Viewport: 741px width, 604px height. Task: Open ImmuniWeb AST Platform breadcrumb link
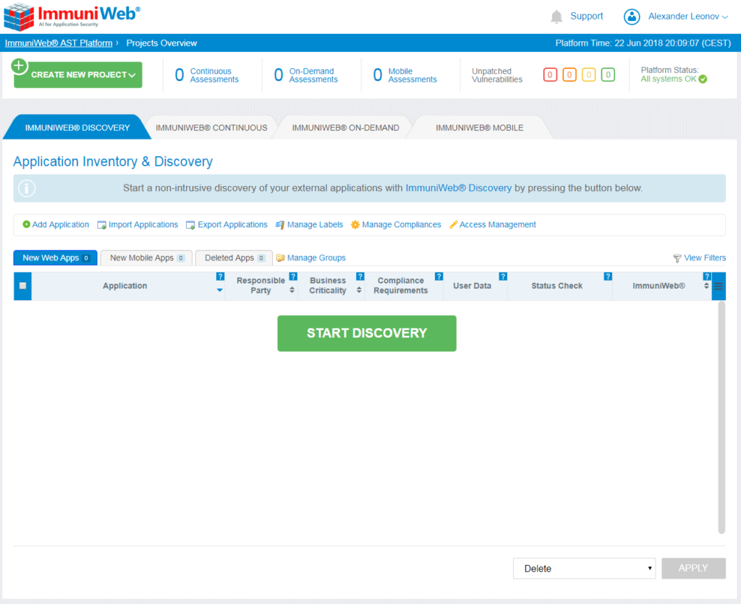[x=59, y=43]
